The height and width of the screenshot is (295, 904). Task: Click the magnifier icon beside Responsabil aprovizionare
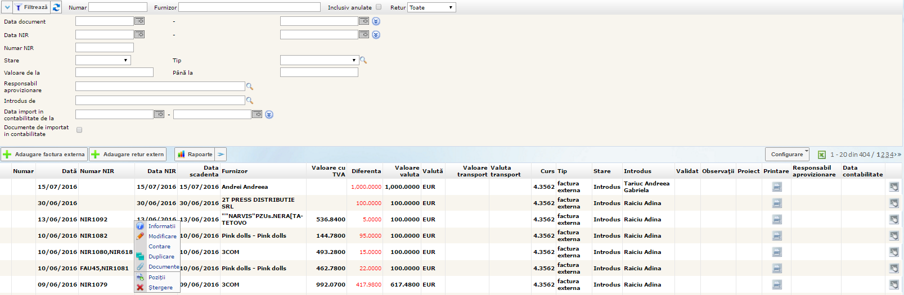click(250, 87)
